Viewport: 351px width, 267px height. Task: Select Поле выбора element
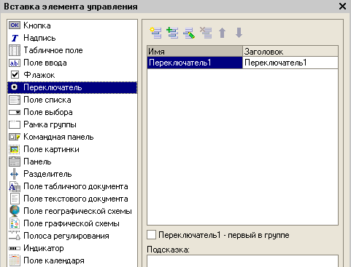(x=72, y=112)
